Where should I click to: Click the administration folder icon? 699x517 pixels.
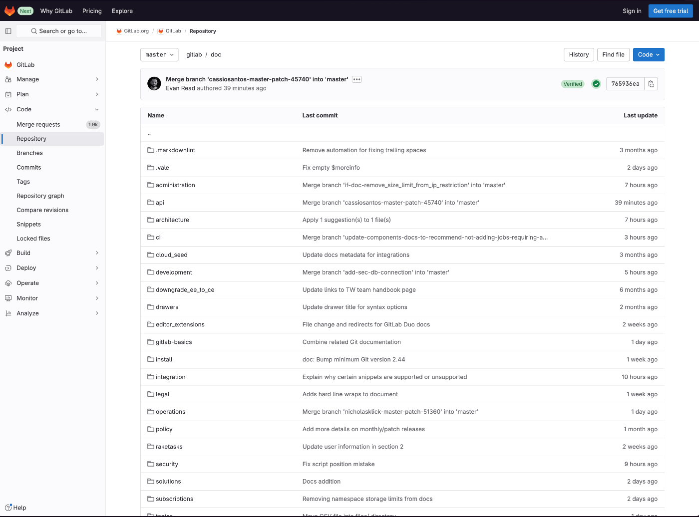[151, 185]
